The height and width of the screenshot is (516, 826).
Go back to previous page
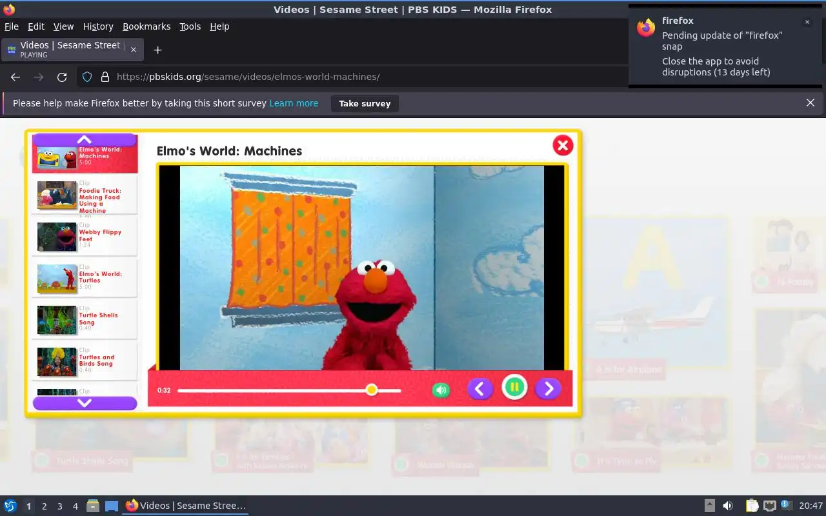coord(15,77)
